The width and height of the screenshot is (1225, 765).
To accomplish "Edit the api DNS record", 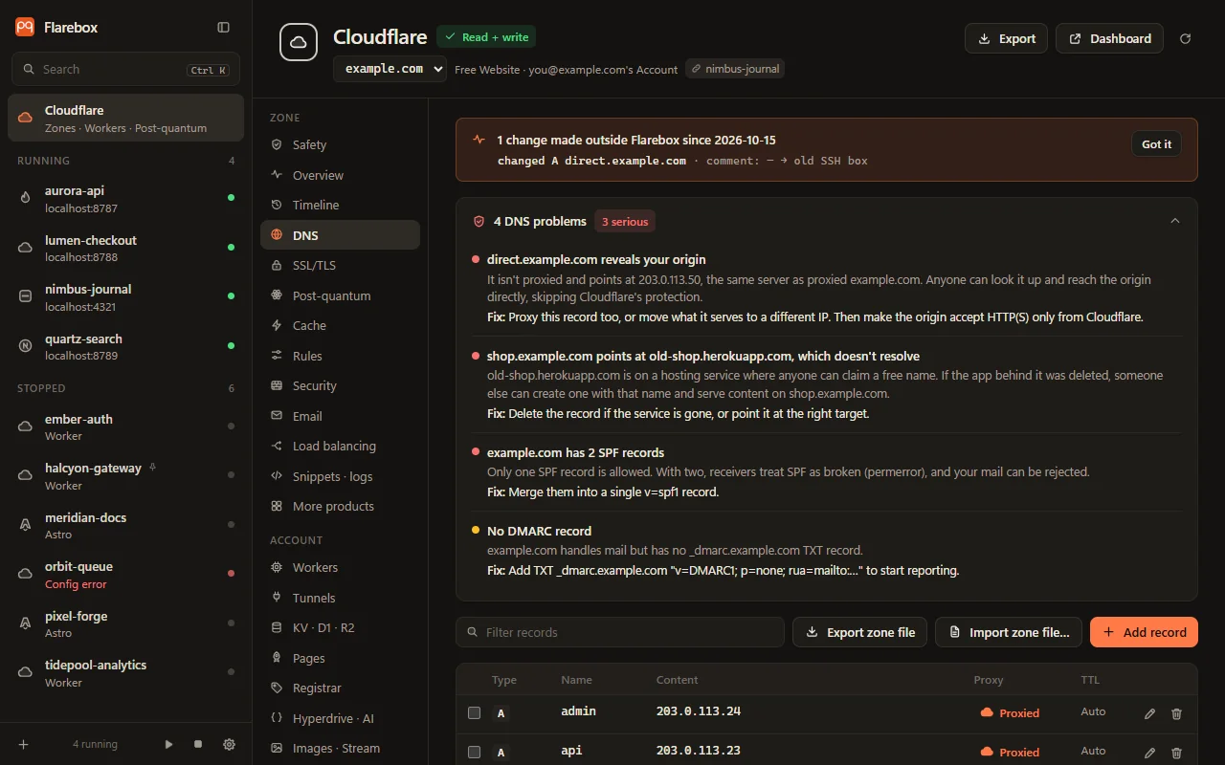I will coord(1150,753).
